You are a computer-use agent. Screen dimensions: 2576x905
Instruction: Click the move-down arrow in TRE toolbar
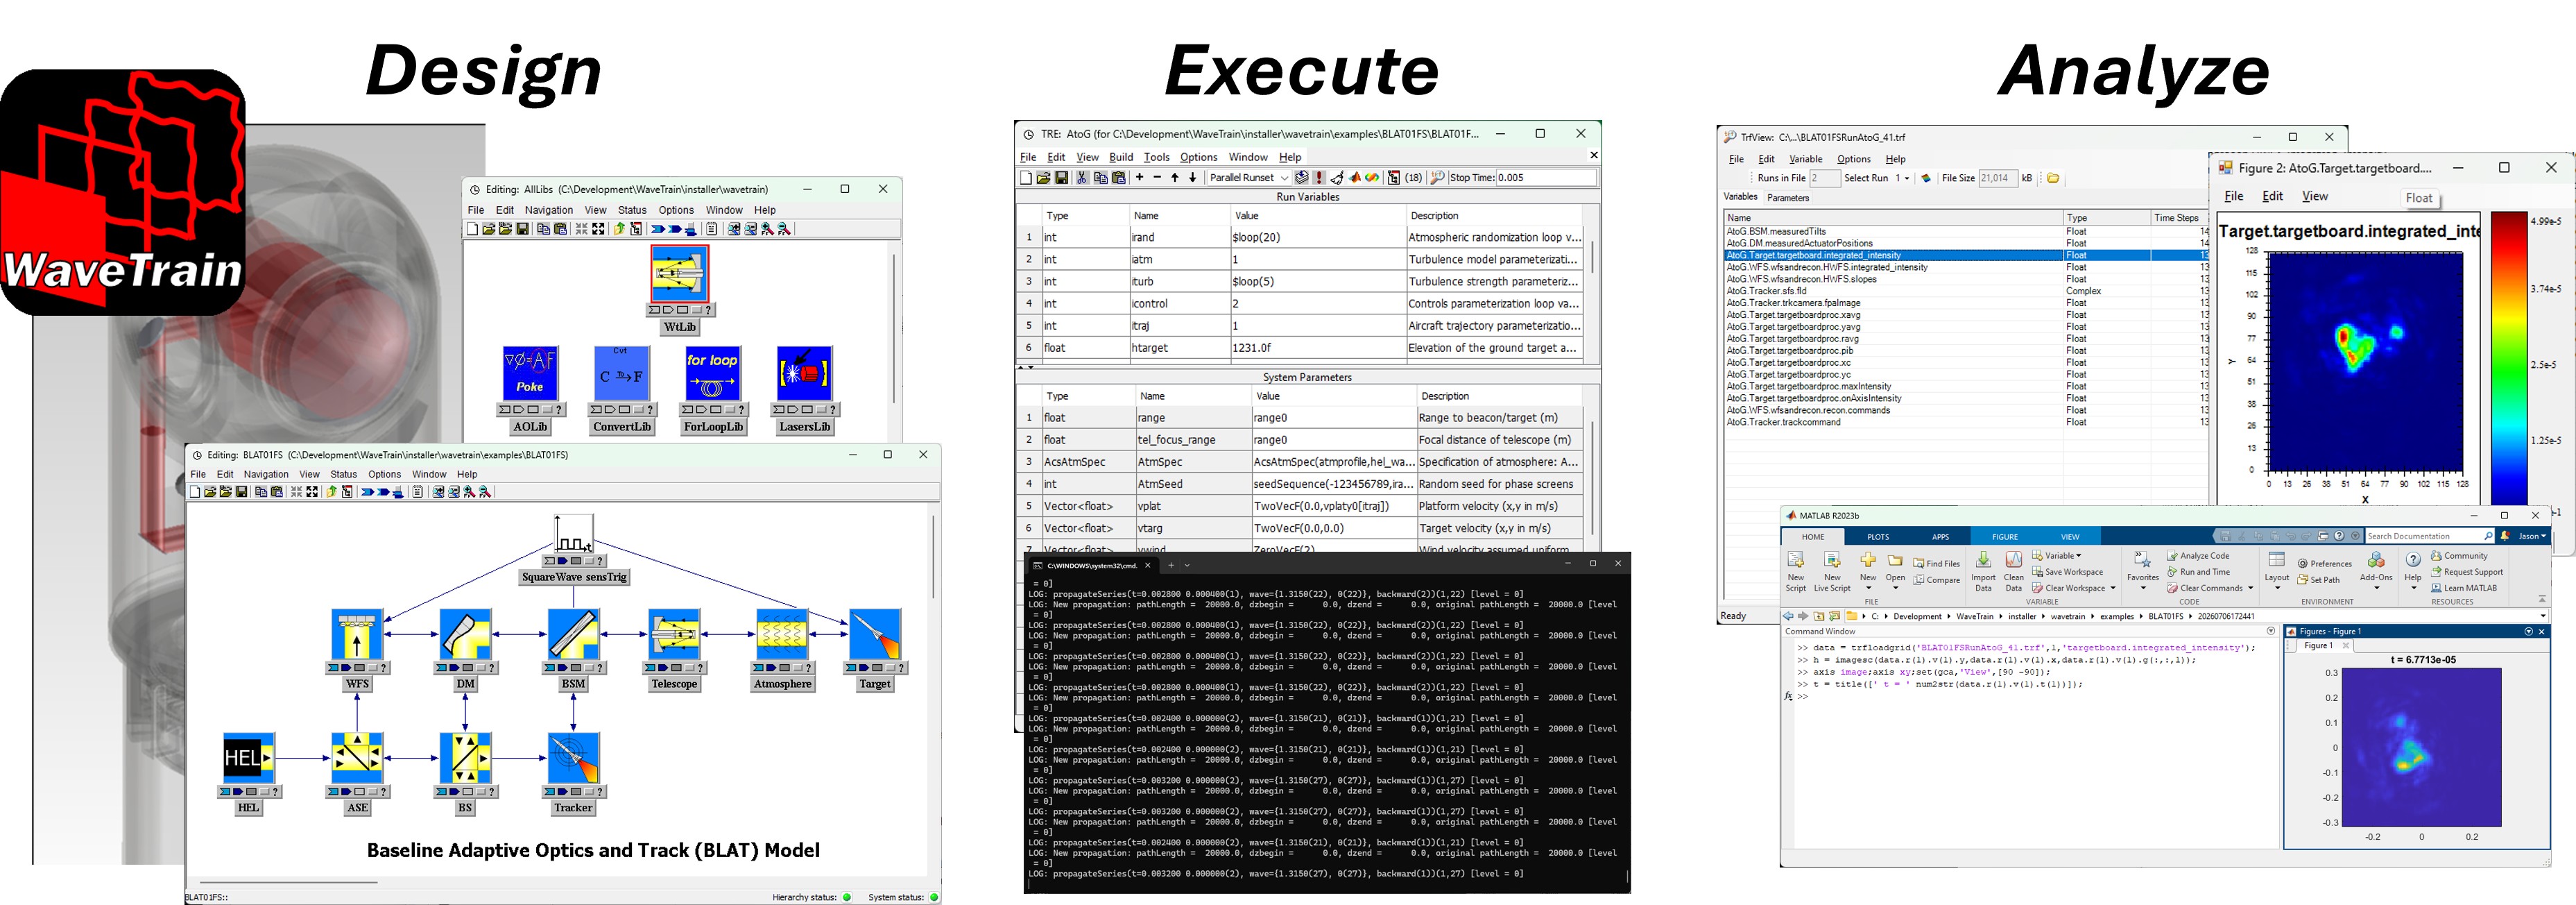[1192, 177]
